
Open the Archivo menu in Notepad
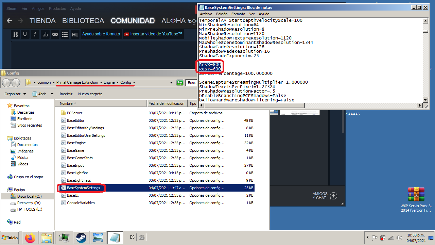tap(206, 14)
